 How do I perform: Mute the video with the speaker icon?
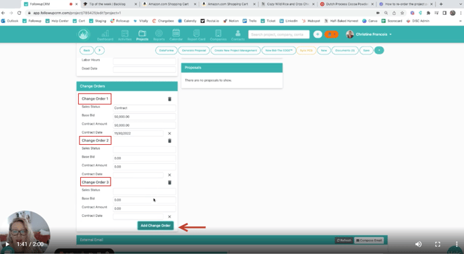coord(418,244)
